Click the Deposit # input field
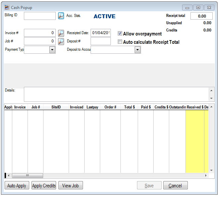Screen dimensions: 218x197 [x=101, y=41]
